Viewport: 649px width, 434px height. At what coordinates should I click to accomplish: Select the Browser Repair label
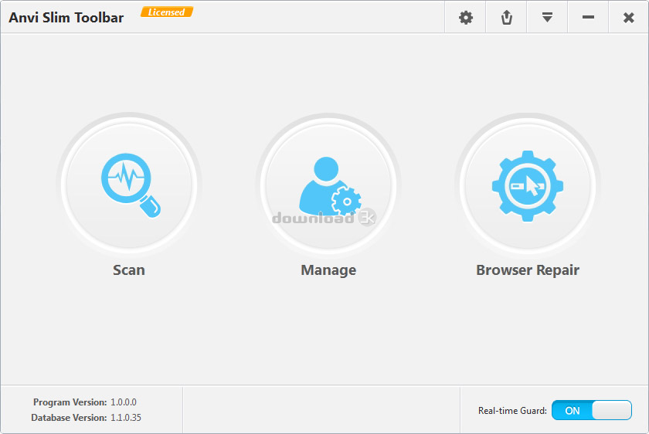coord(527,270)
